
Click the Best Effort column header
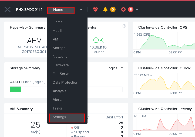coord(115,117)
